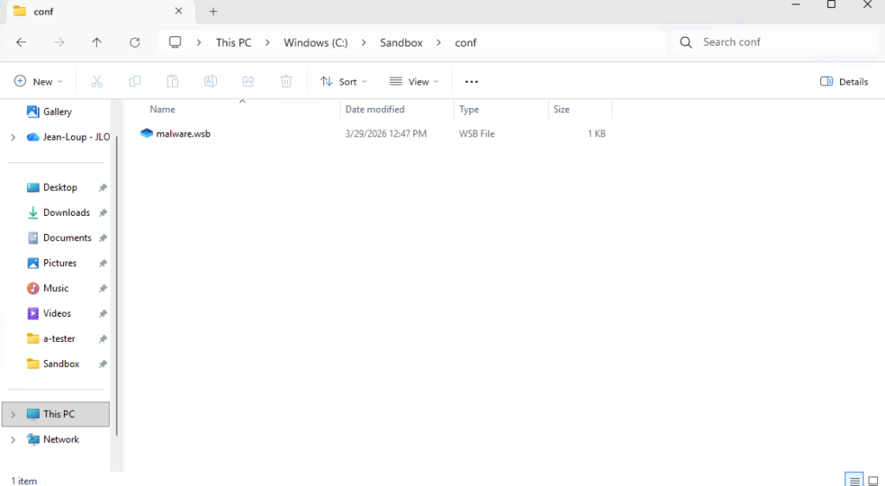Open the New dropdown menu

coord(38,82)
